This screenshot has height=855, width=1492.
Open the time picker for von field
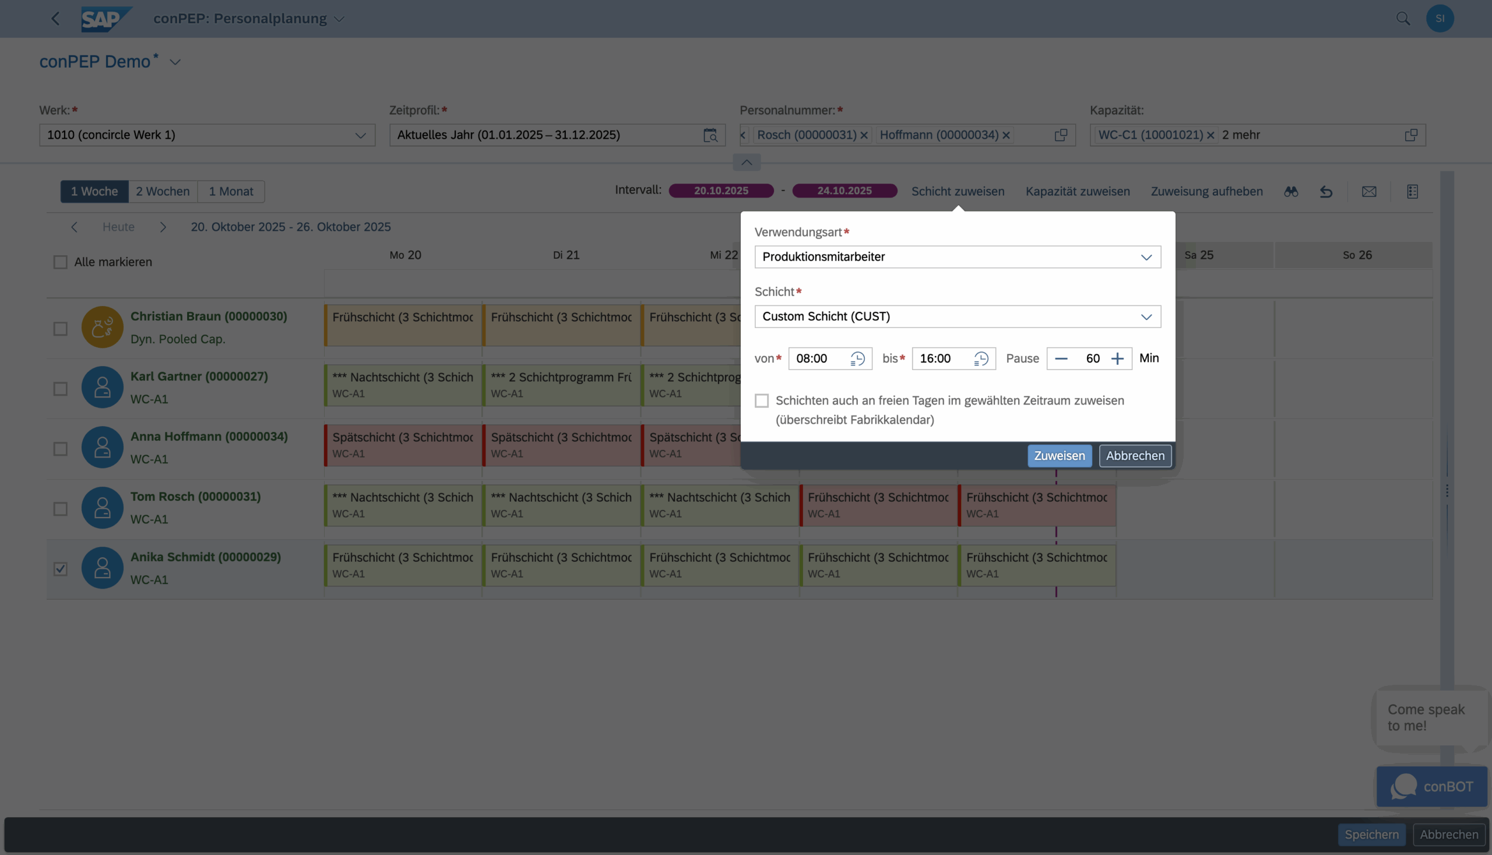[857, 359]
